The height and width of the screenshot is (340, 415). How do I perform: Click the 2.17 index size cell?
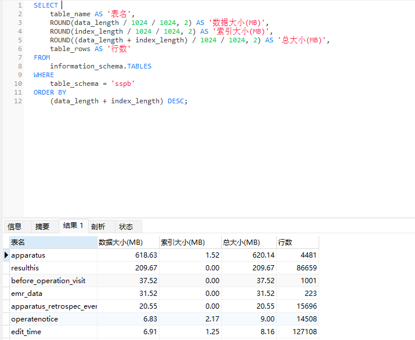coord(190,319)
